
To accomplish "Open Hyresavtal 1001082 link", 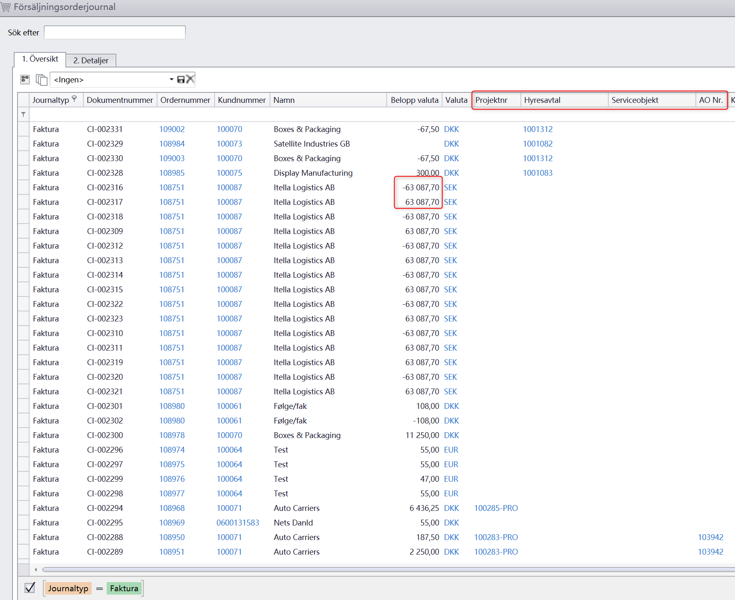I will (x=538, y=144).
